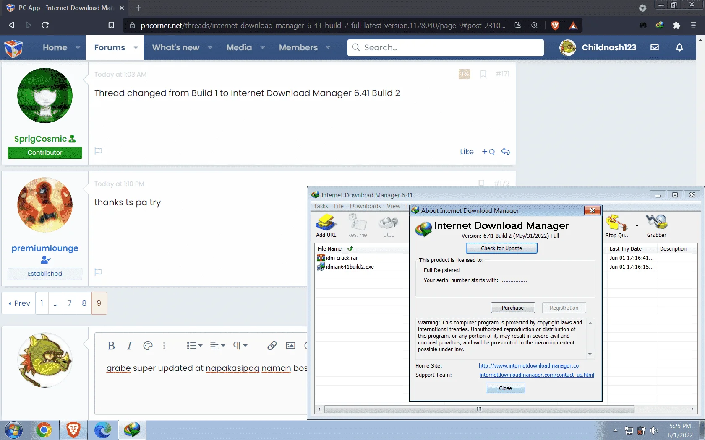Insert a link in reply editor
This screenshot has height=440, width=705.
pyautogui.click(x=272, y=346)
